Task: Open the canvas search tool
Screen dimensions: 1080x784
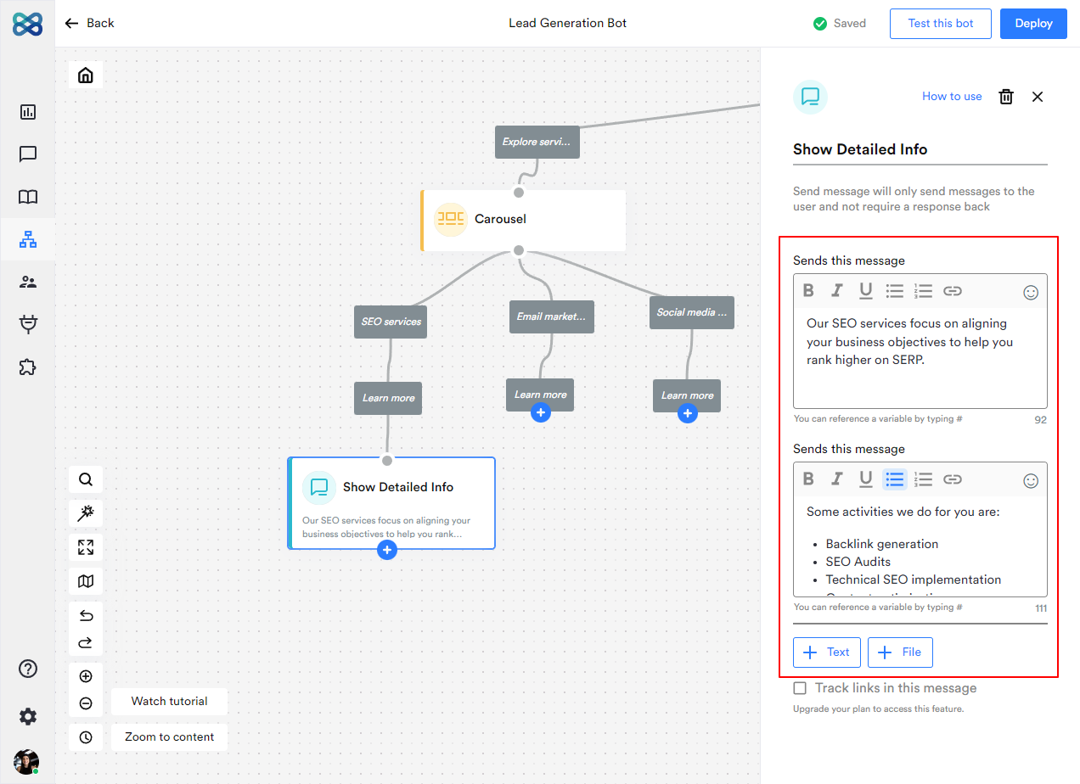Action: click(x=85, y=479)
